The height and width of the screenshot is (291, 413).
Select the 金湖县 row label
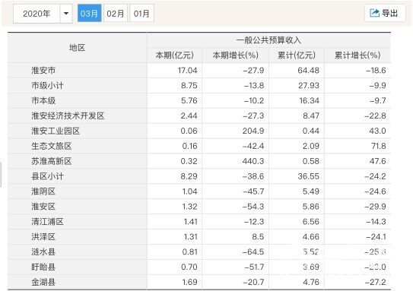tap(43, 282)
